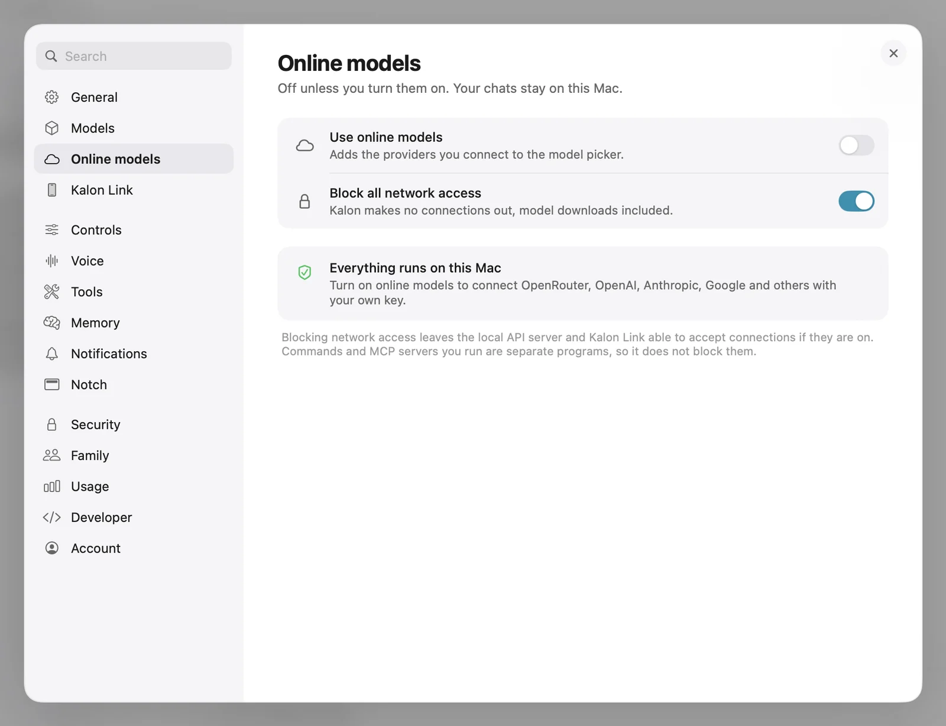Click the Controls sliders icon

click(52, 230)
